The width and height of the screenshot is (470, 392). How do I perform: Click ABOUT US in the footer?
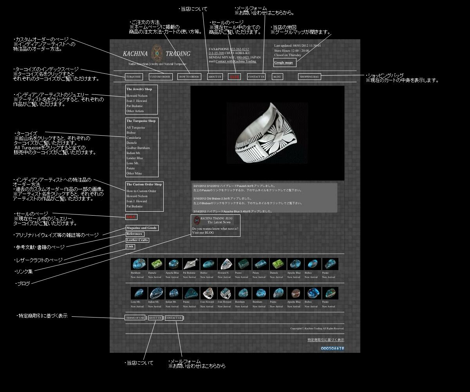155,318
